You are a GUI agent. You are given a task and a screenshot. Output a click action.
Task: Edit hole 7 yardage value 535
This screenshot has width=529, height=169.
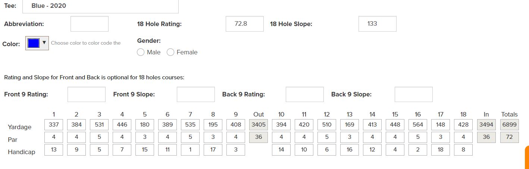190,125
